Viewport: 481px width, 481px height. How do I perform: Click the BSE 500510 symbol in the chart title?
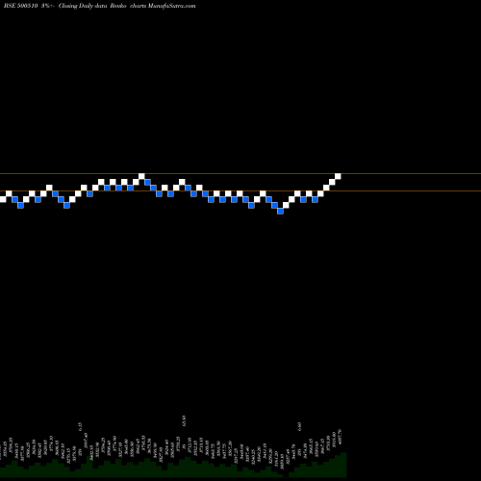click(21, 6)
